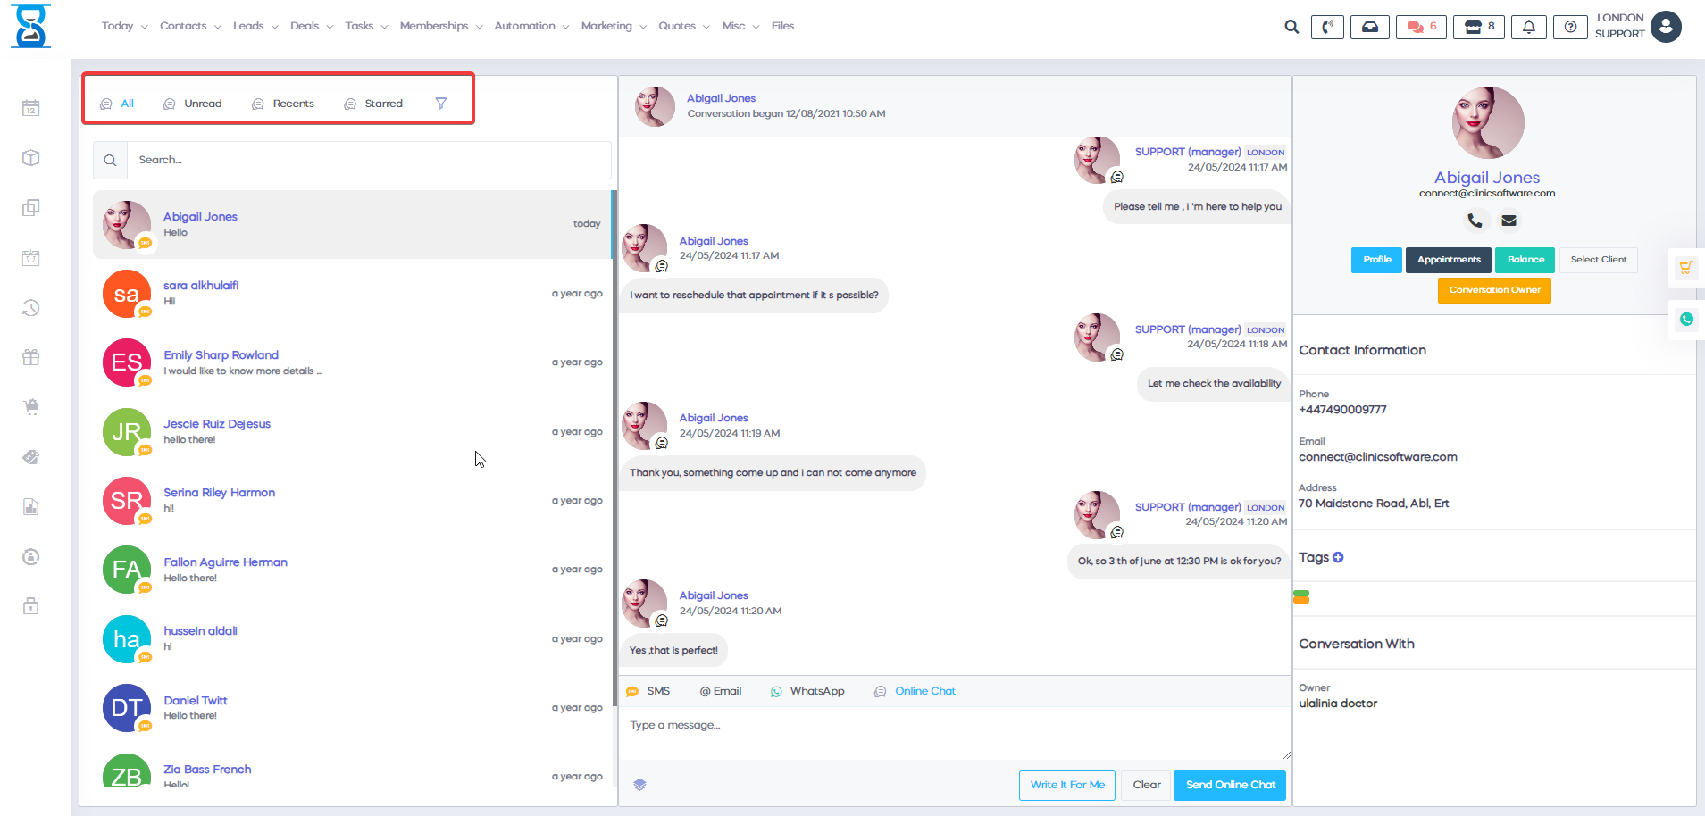Add a tag with the plus icon
1705x816 pixels.
click(1338, 557)
